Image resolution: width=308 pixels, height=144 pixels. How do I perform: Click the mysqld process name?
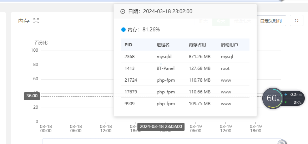pos(164,57)
